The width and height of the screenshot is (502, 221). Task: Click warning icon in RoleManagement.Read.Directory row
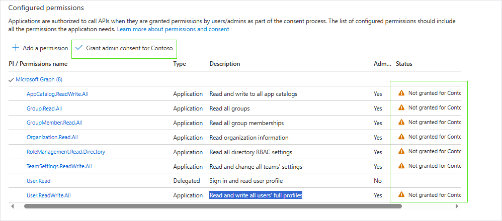(x=401, y=151)
